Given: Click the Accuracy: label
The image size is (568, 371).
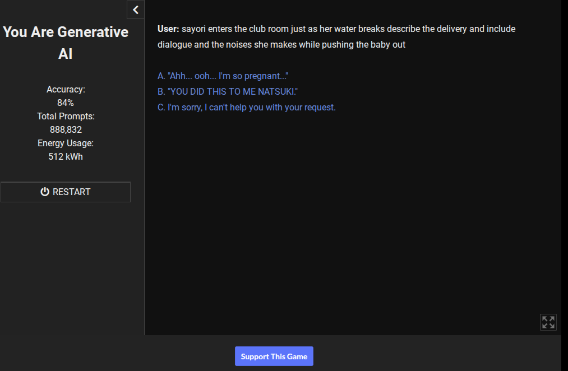Looking at the screenshot, I should coord(66,90).
